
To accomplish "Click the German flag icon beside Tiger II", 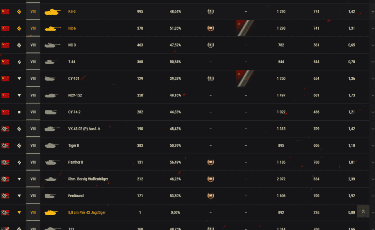I will [x=5, y=146].
